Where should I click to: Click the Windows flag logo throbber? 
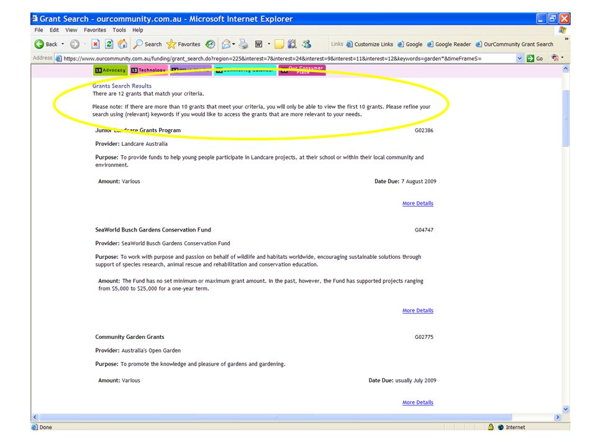[x=562, y=30]
